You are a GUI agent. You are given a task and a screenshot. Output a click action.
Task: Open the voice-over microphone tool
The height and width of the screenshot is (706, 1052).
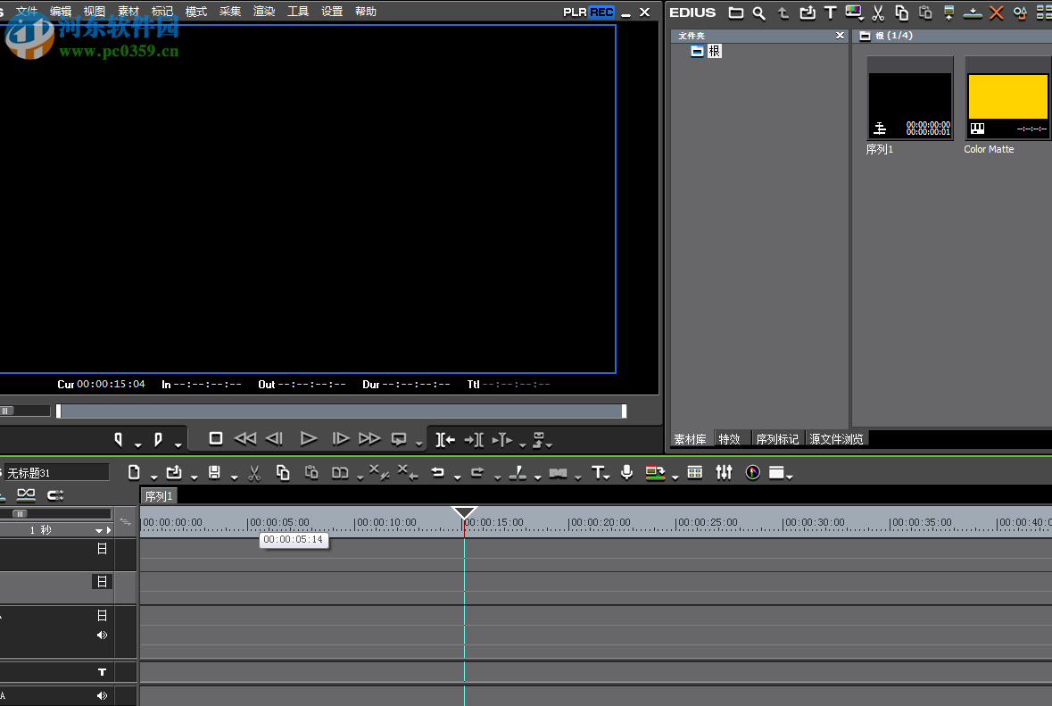coord(626,472)
